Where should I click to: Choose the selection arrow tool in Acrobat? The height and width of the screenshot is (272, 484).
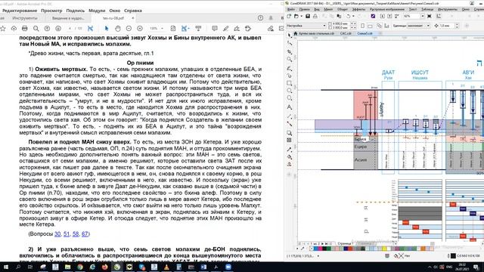(107, 29)
